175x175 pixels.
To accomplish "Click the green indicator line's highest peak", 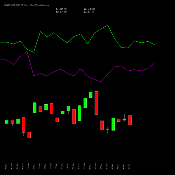I will coord(107,25).
